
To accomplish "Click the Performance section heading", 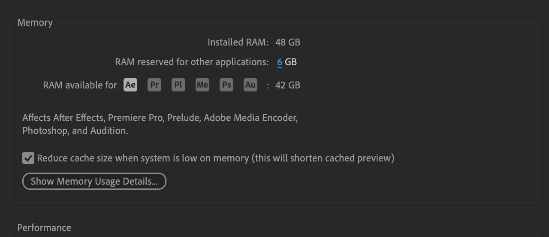I will 44,228.
